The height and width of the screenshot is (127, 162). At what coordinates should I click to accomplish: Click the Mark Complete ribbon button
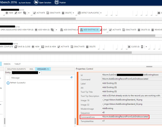pos(6,47)
